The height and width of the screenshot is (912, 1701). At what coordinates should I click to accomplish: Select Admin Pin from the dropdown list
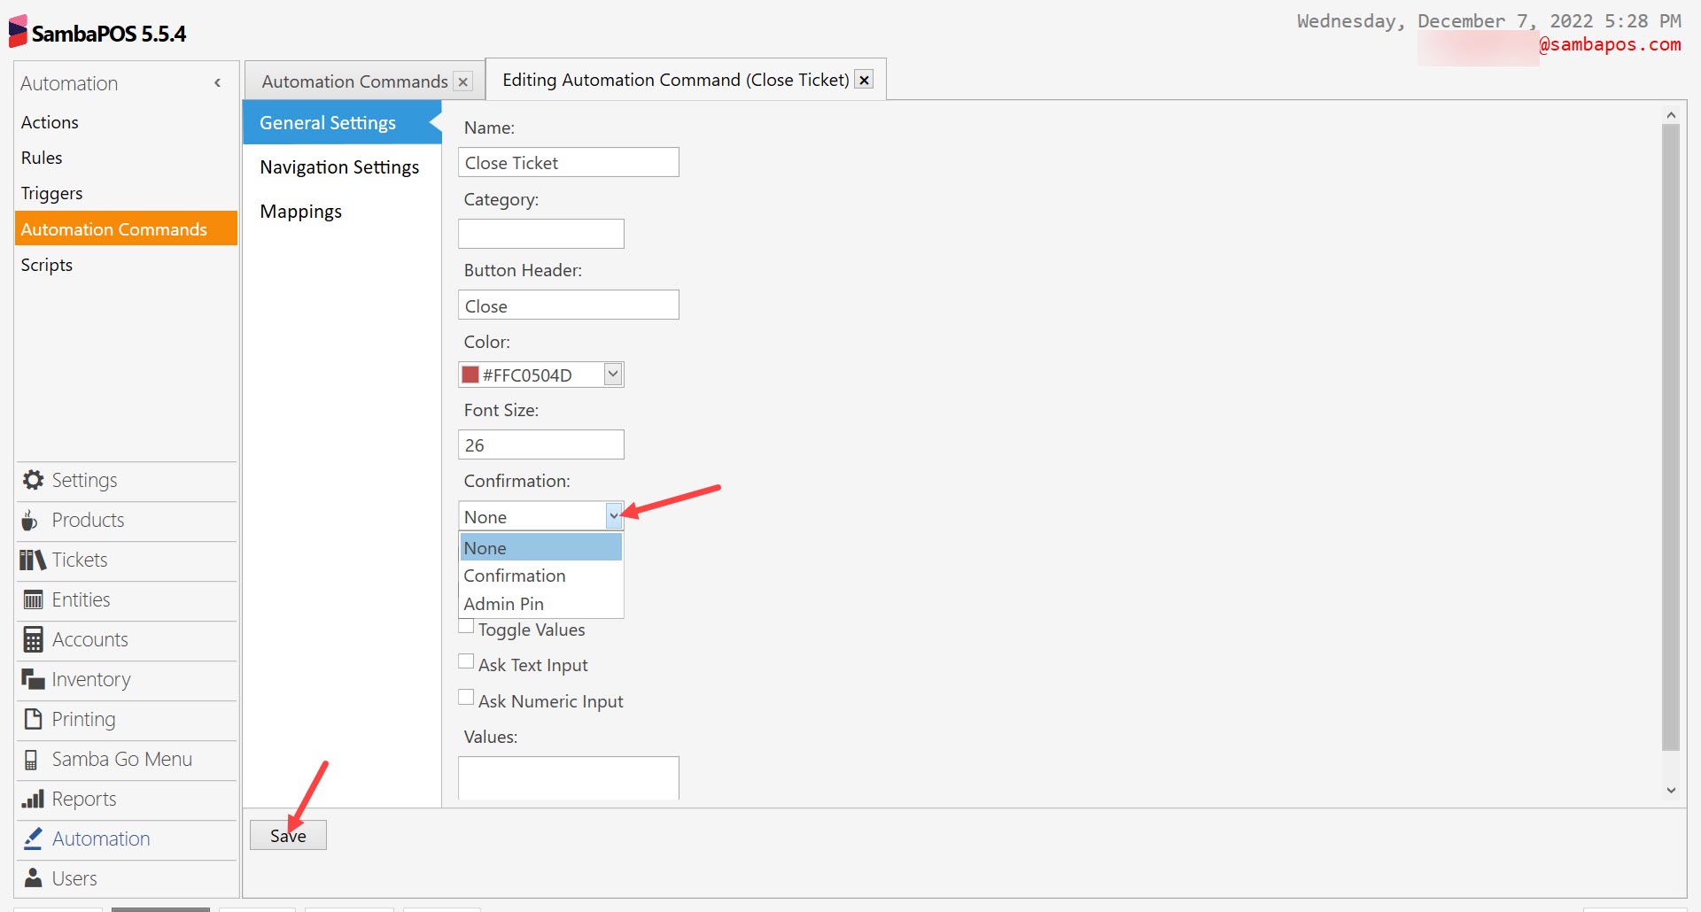coord(503,603)
